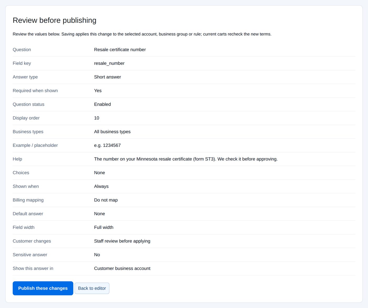Click the 'Field width' label

[24, 227]
